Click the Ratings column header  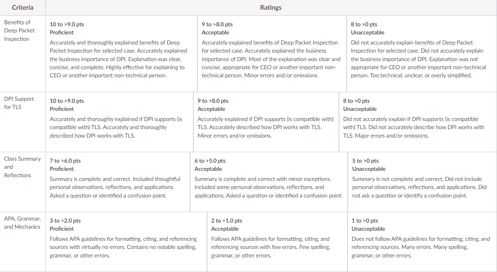[271, 8]
